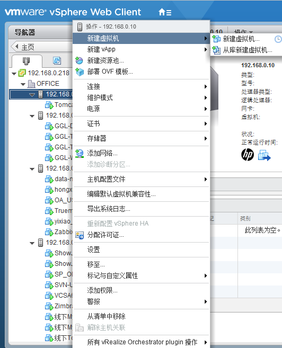Viewport: 282px width, 348px height.
Task: Click the Tomc virtual machine icon
Action: [49, 105]
